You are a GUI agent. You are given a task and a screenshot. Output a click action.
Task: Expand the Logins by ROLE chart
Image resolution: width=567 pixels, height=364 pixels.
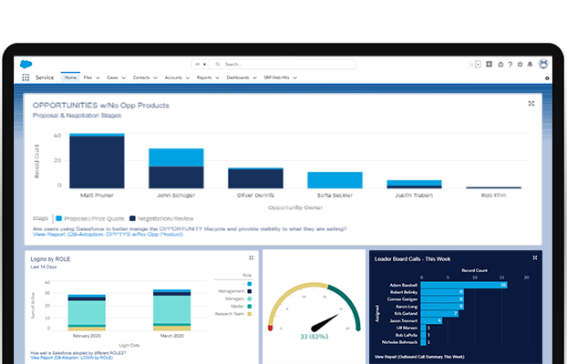[x=252, y=258]
